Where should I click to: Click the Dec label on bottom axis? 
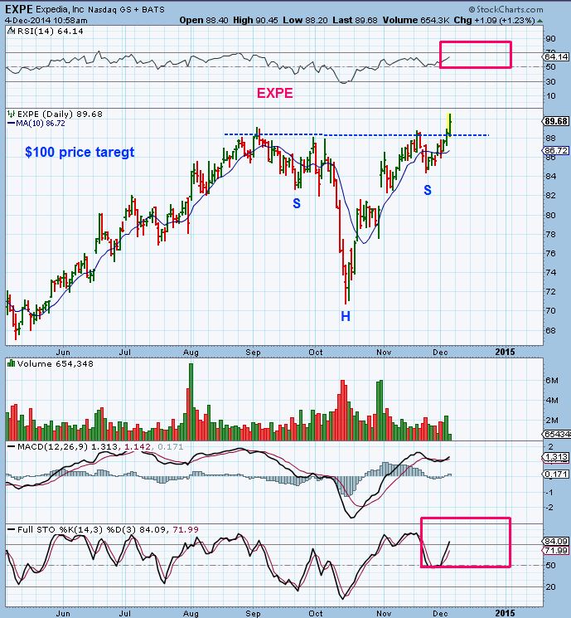click(x=440, y=614)
